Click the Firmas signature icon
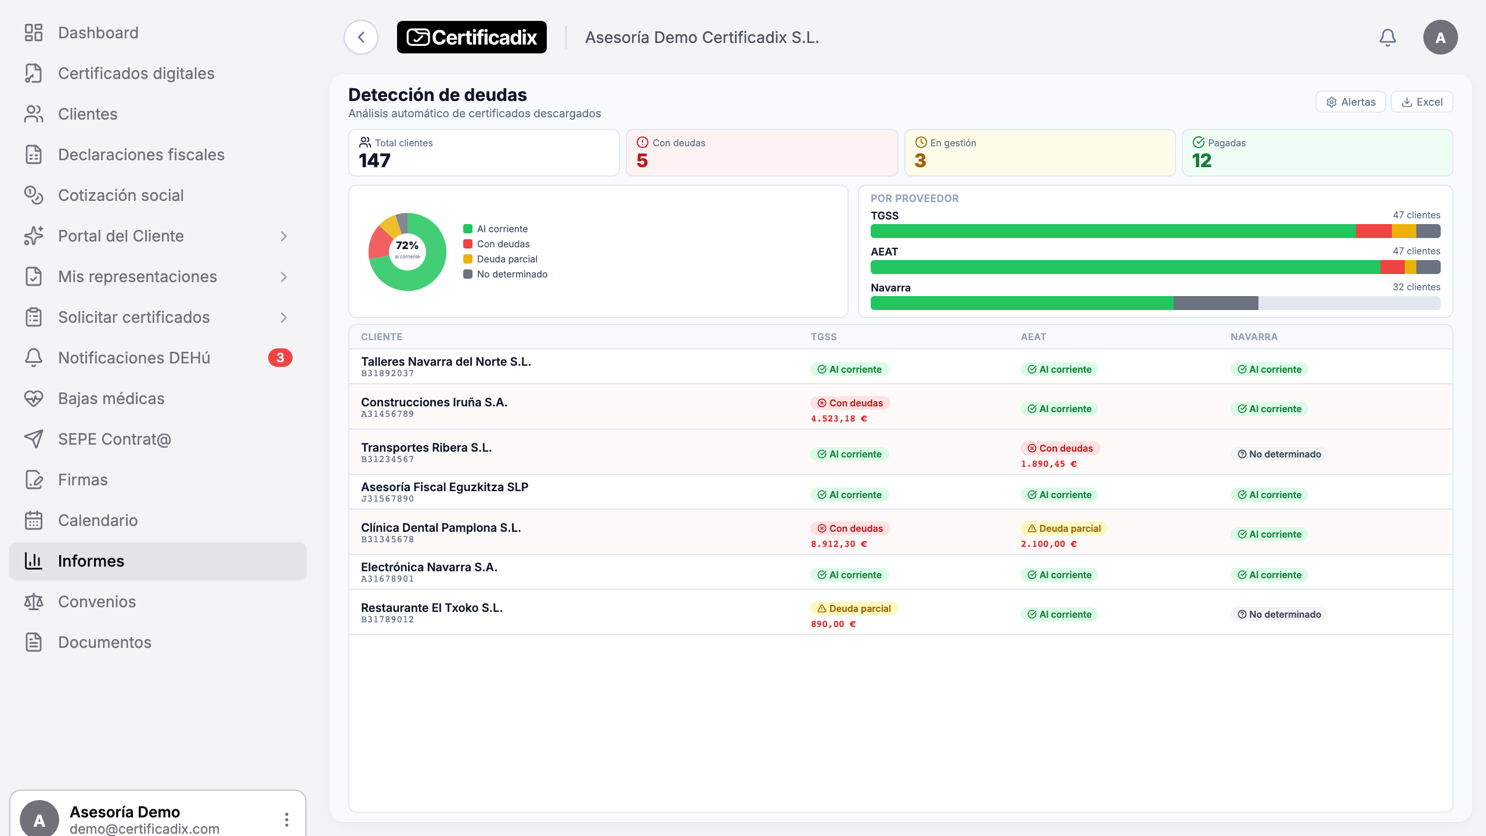Image resolution: width=1486 pixels, height=836 pixels. click(34, 480)
